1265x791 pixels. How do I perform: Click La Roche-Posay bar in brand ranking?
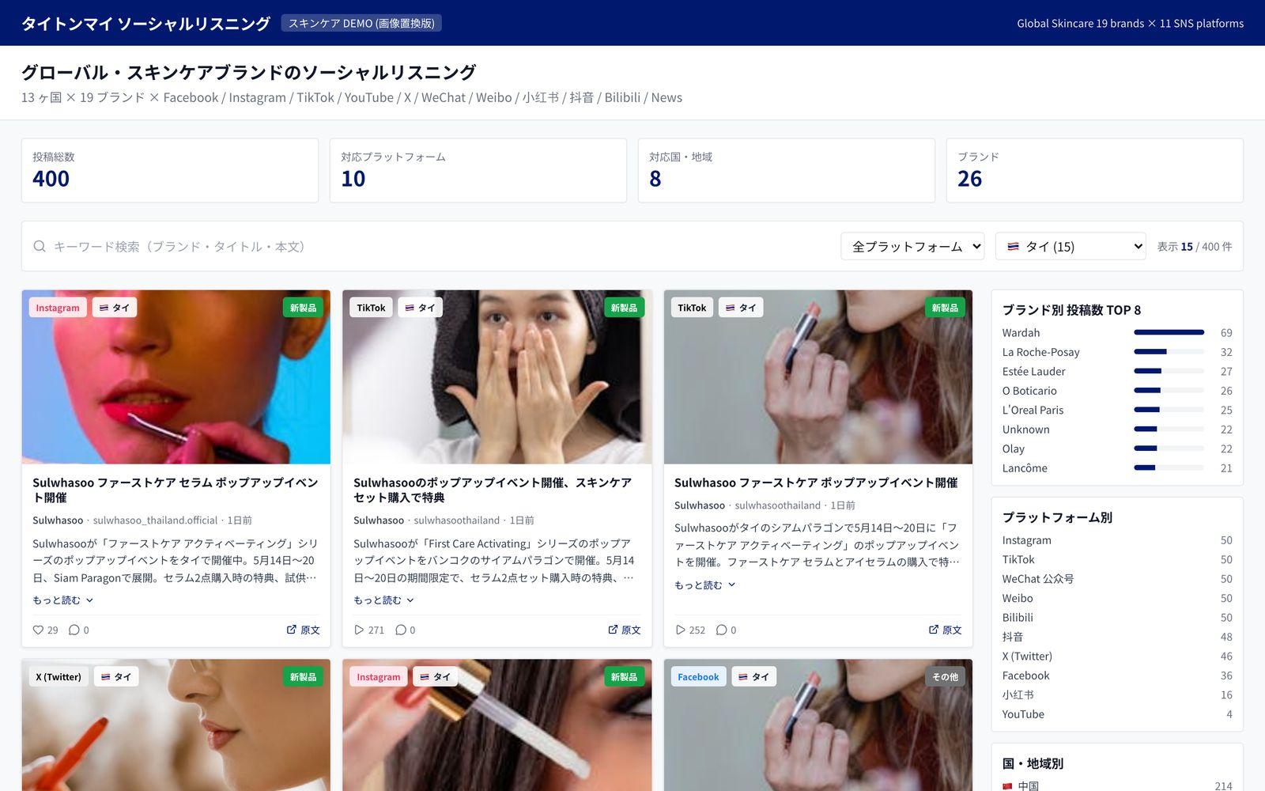pos(1169,352)
